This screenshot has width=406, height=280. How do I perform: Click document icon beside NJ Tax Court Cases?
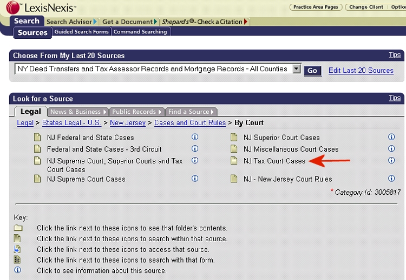tap(234, 161)
